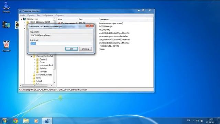The width and height of the screenshot is (220, 124).
Task: Click the tree scroll-down arrow
Action: pos(54,83)
